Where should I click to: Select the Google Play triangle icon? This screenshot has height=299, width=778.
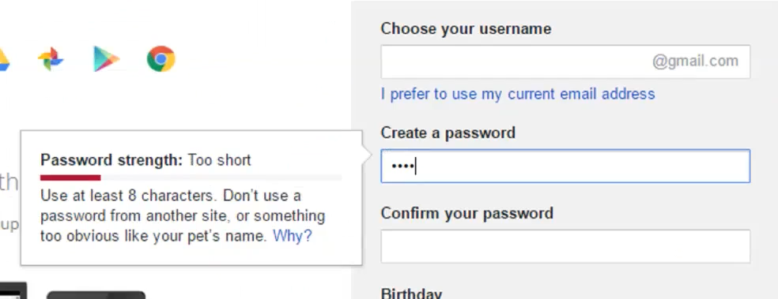[x=106, y=59]
